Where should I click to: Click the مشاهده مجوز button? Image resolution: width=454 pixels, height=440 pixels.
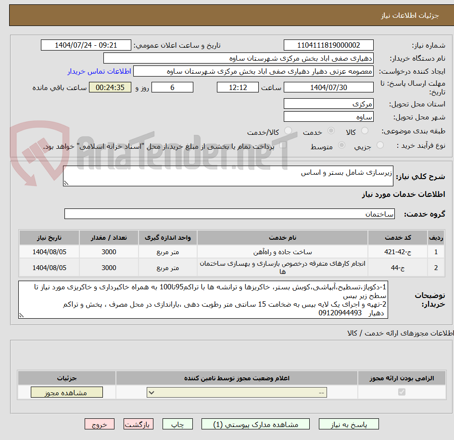[x=66, y=392]
